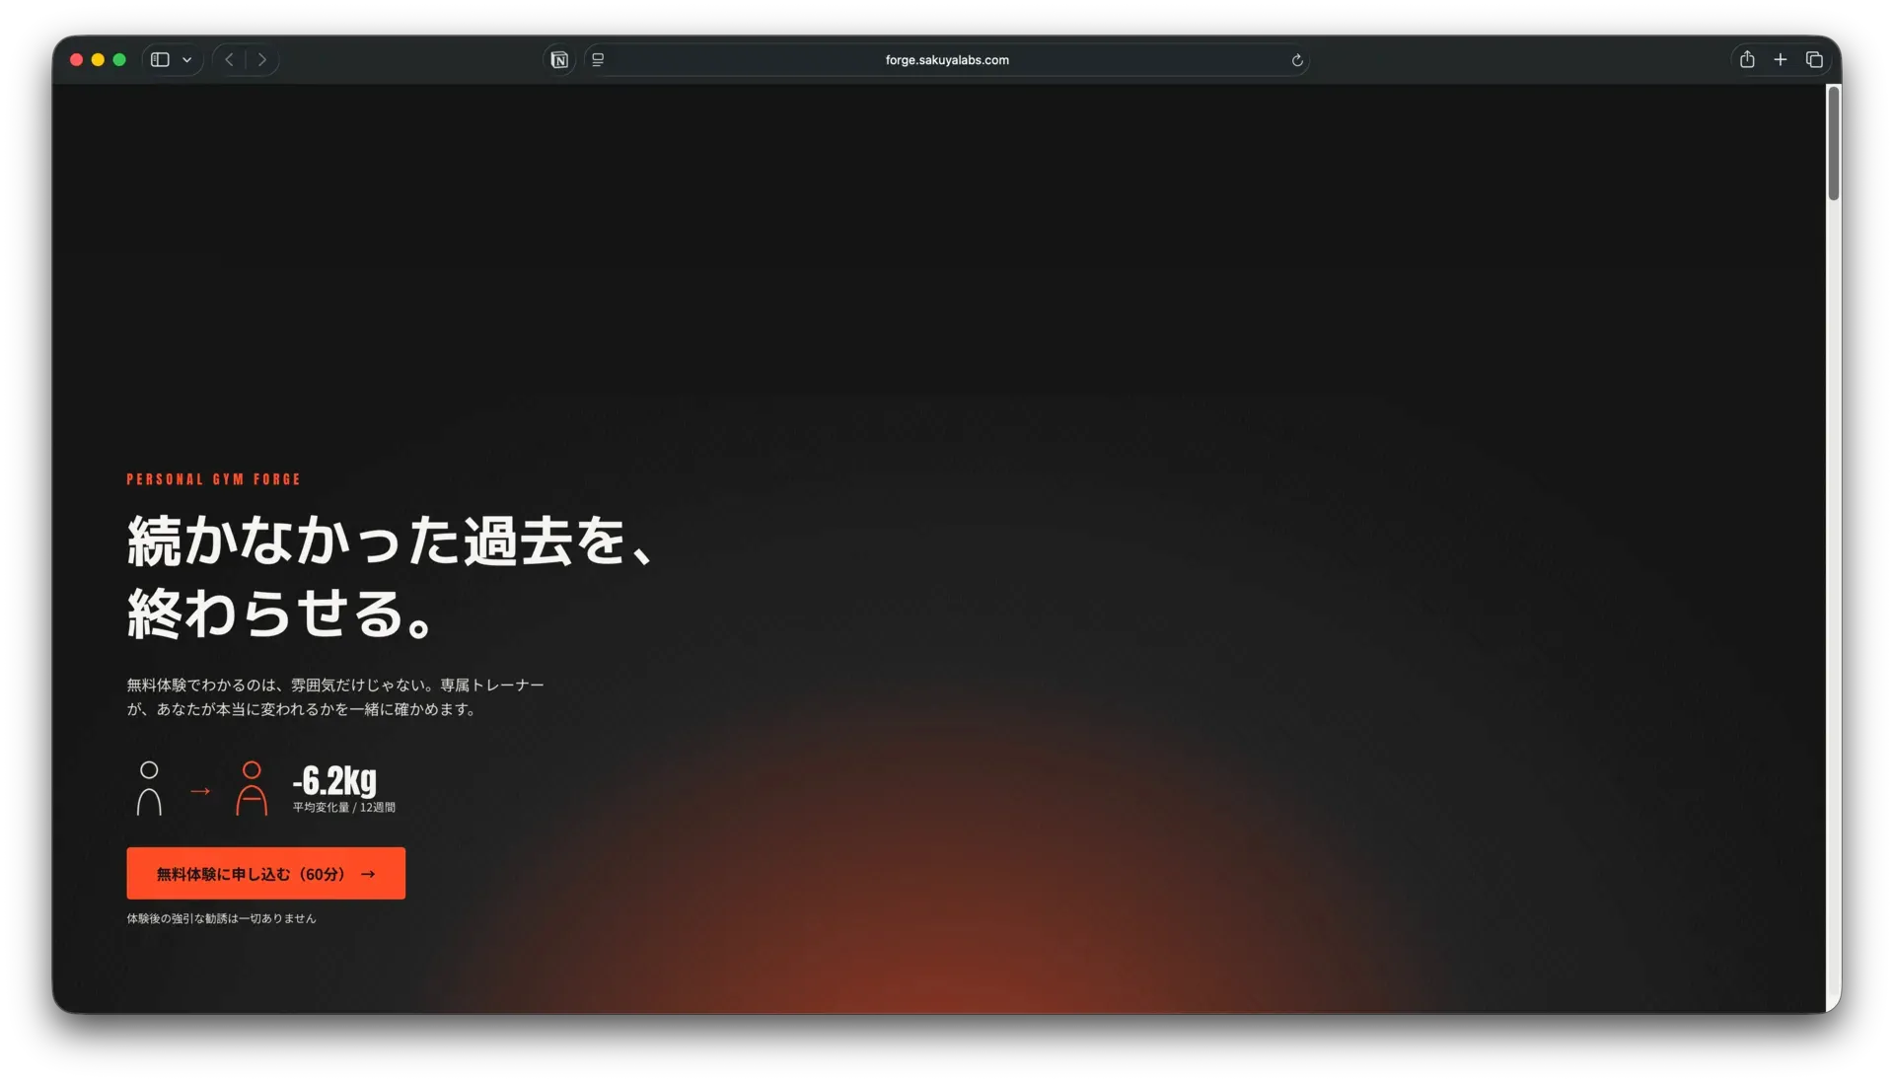The image size is (1894, 1083).
Task: Click the 無料体験に申し込む（60分） button
Action: point(265,873)
